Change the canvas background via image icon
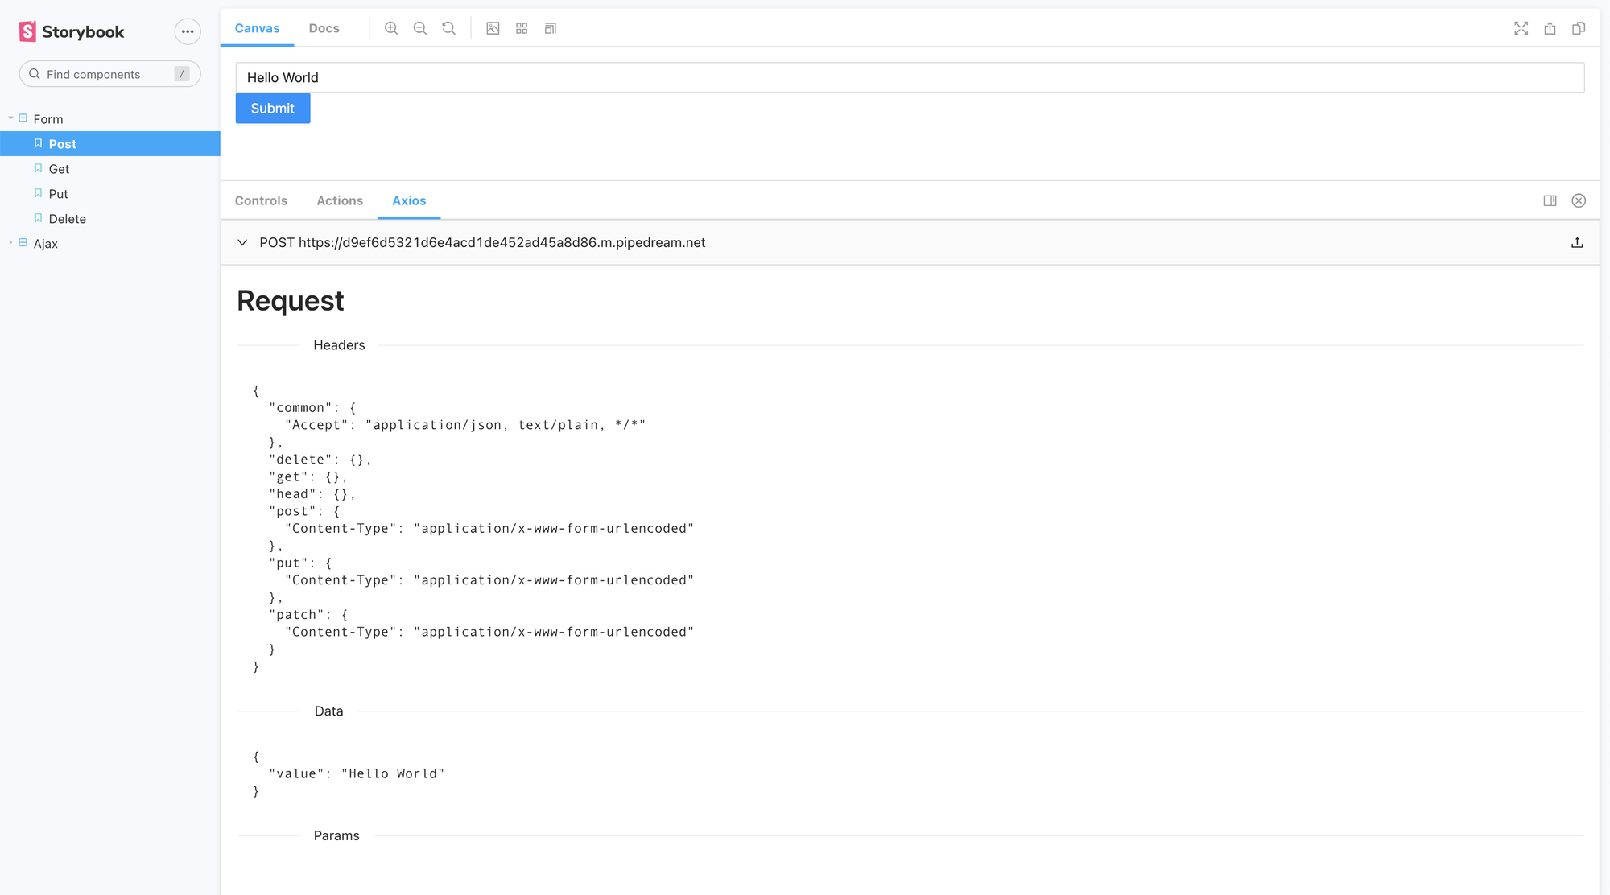The image size is (1610, 895). [x=493, y=28]
